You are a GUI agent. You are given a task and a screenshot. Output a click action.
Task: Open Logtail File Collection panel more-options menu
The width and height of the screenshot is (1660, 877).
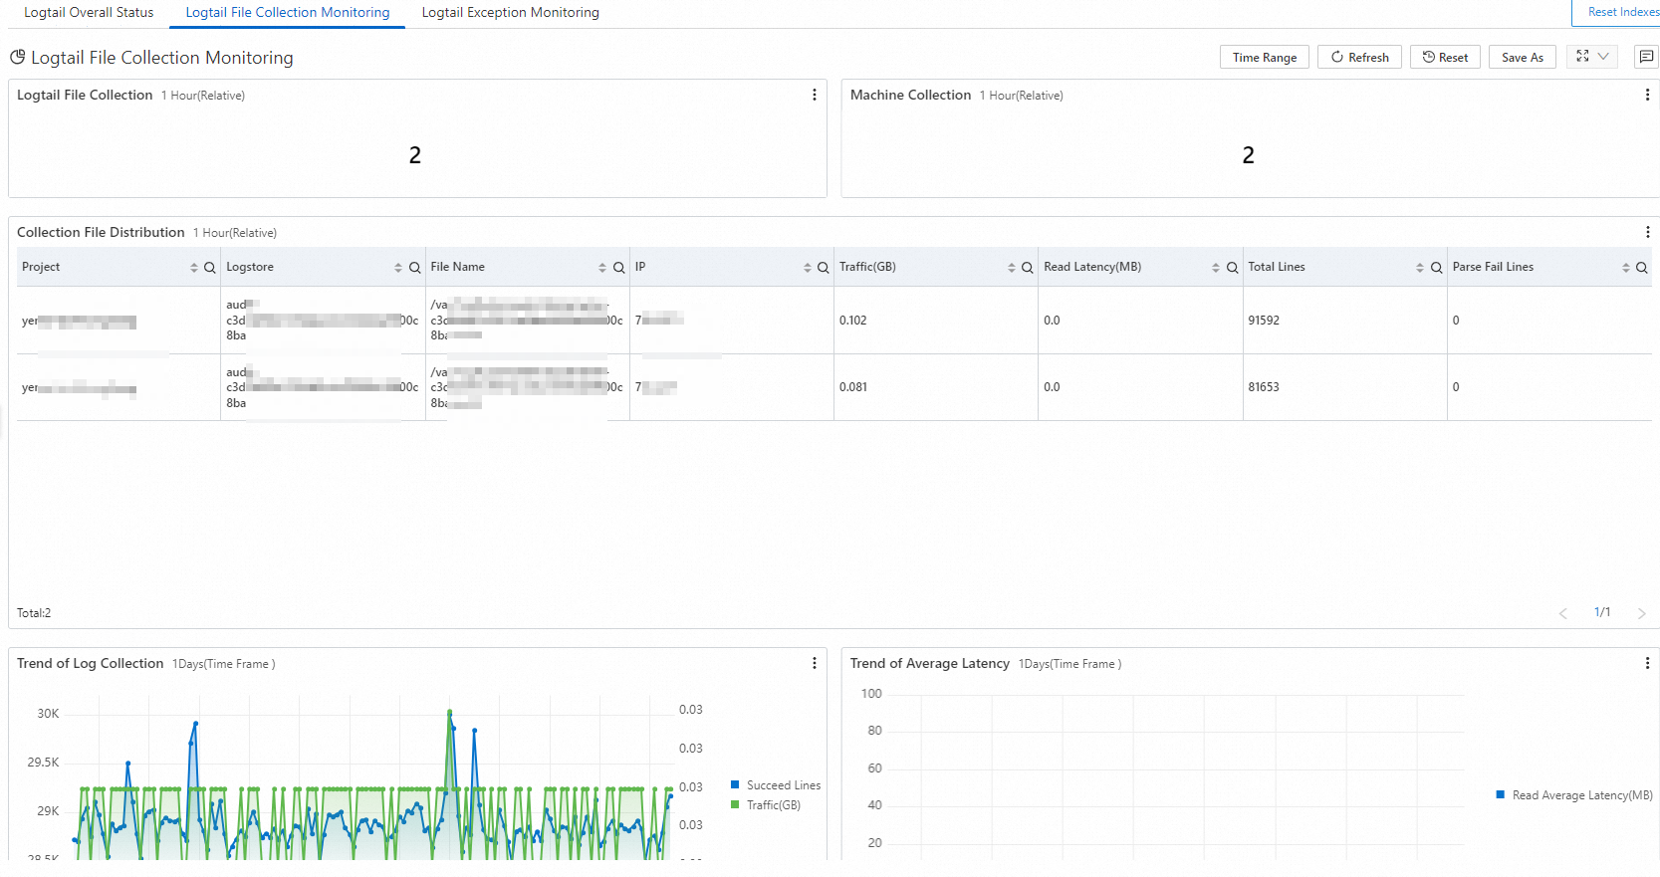point(815,95)
